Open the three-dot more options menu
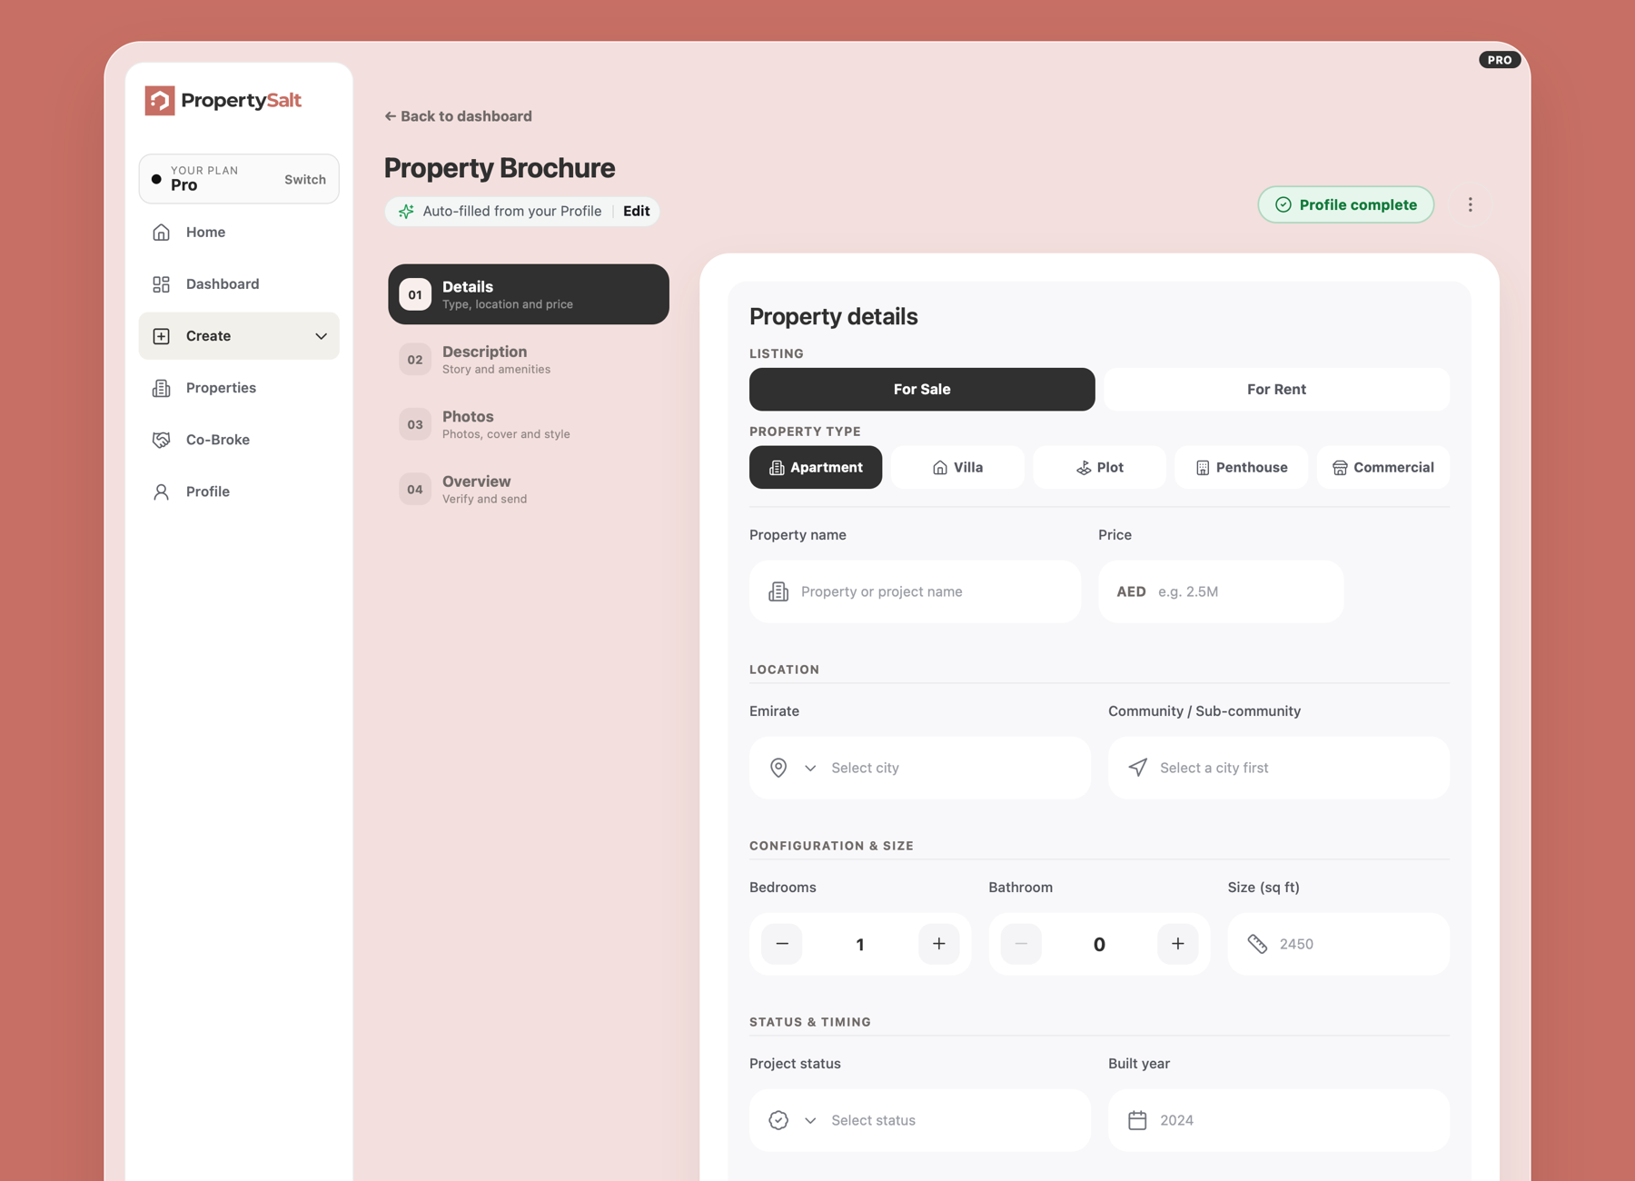The height and width of the screenshot is (1181, 1635). (x=1471, y=205)
